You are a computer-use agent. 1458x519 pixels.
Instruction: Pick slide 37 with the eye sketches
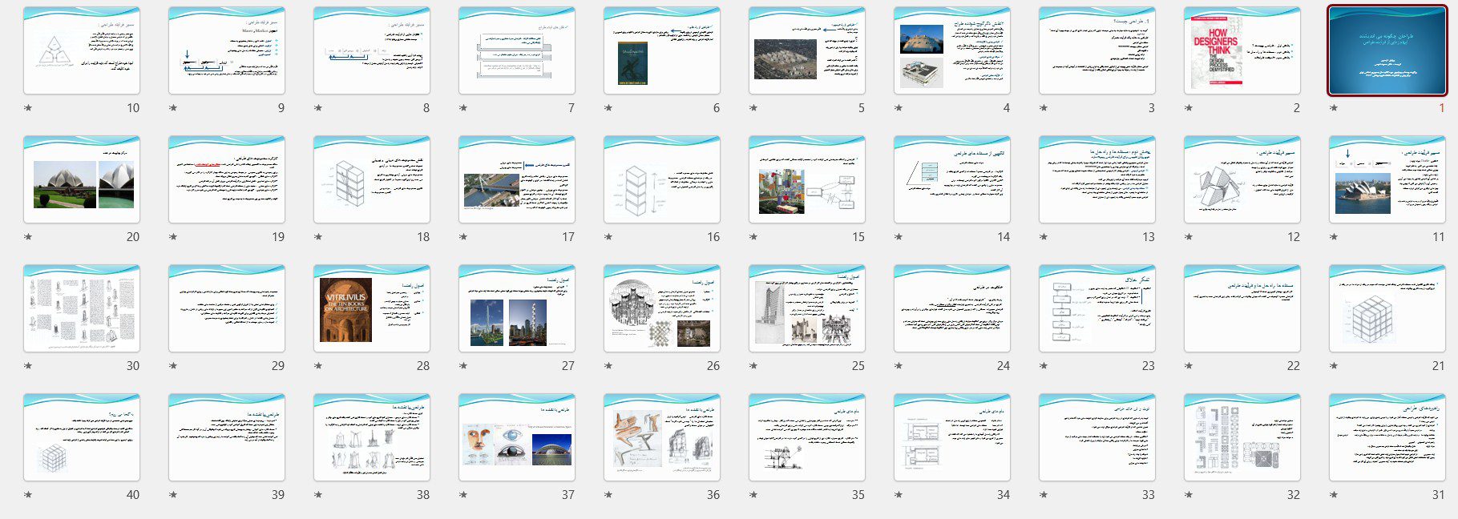[x=517, y=437]
